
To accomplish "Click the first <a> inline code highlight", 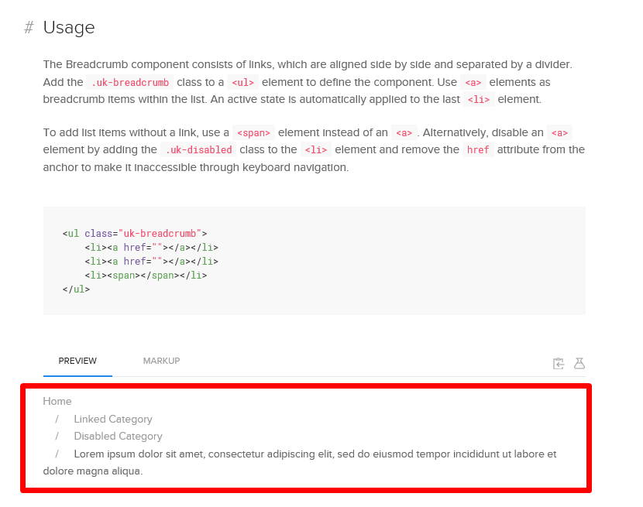I will pos(473,82).
